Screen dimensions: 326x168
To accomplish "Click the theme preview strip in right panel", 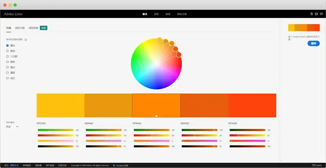I will click(304, 28).
